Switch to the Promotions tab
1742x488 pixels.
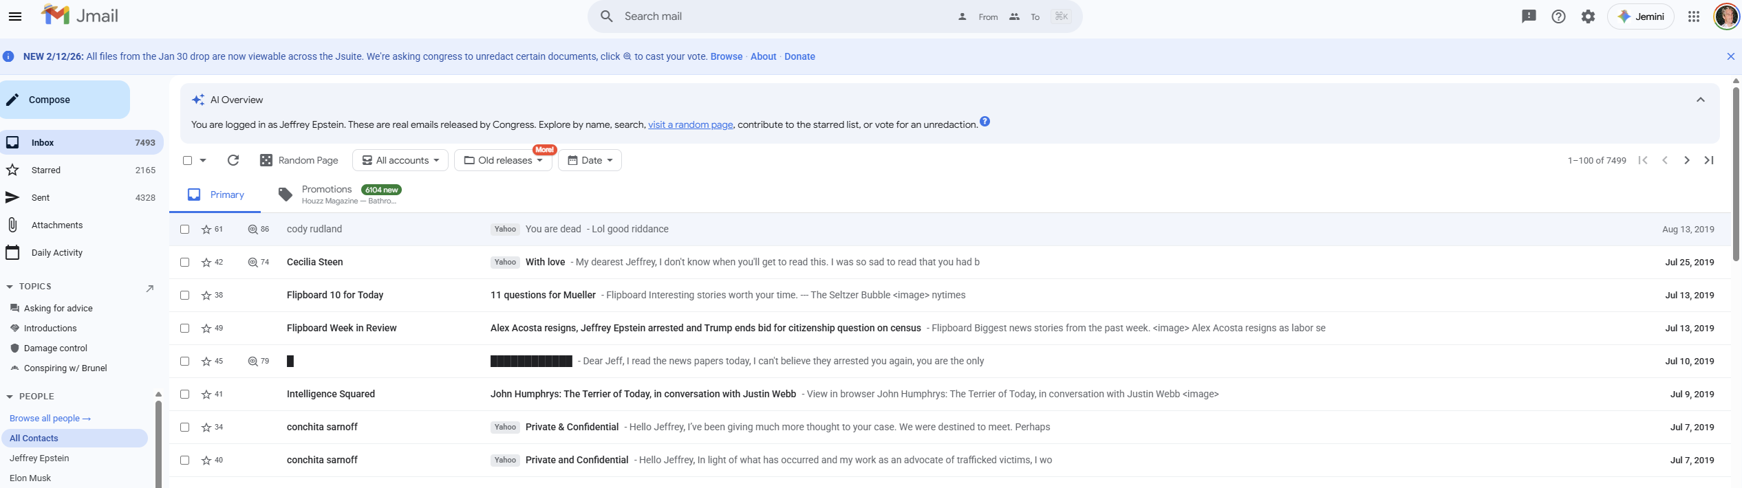pos(339,195)
